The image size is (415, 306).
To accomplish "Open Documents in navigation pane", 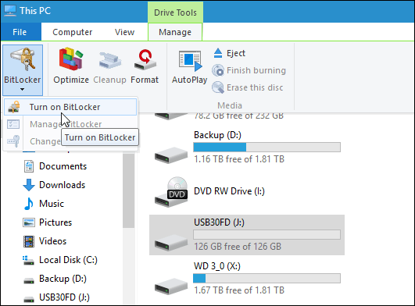I will (63, 166).
